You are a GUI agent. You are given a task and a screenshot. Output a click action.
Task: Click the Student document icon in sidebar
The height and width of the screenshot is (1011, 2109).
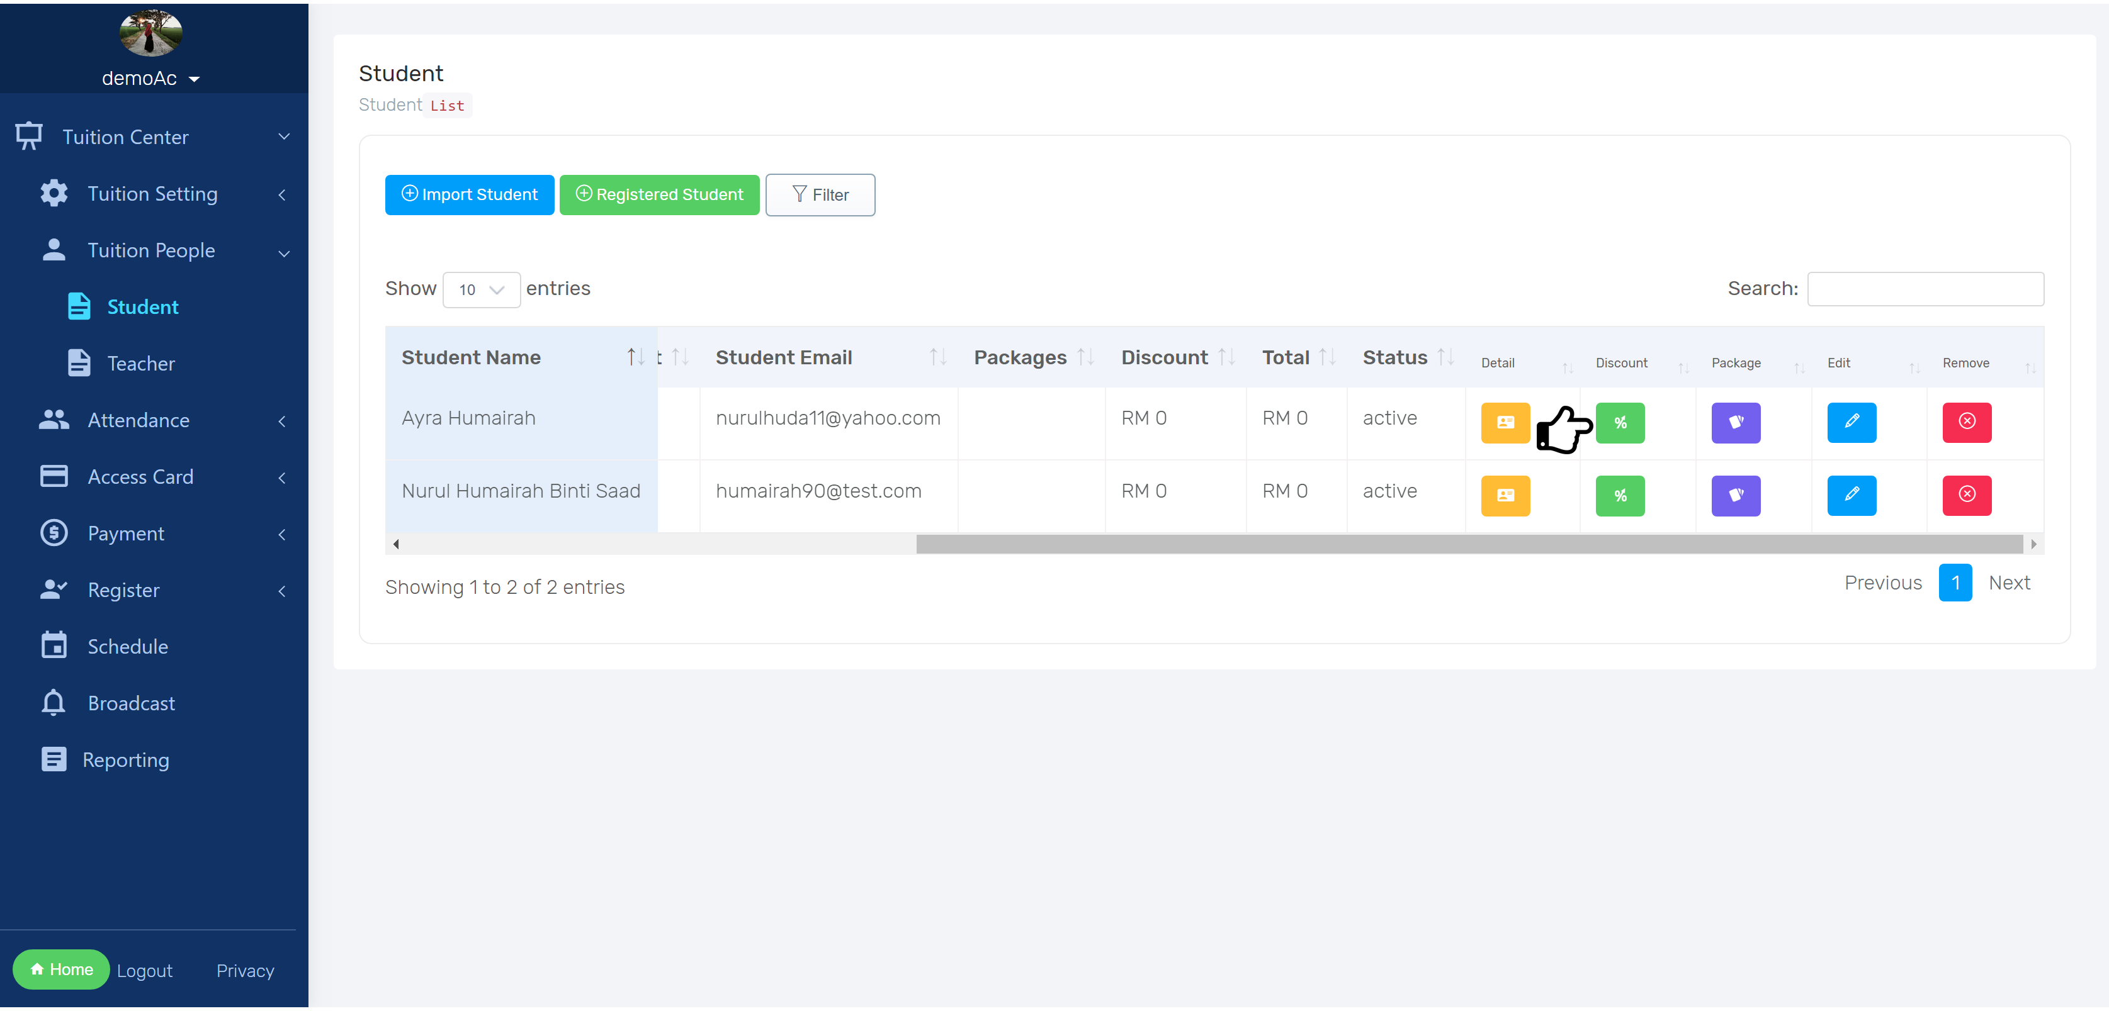[79, 306]
